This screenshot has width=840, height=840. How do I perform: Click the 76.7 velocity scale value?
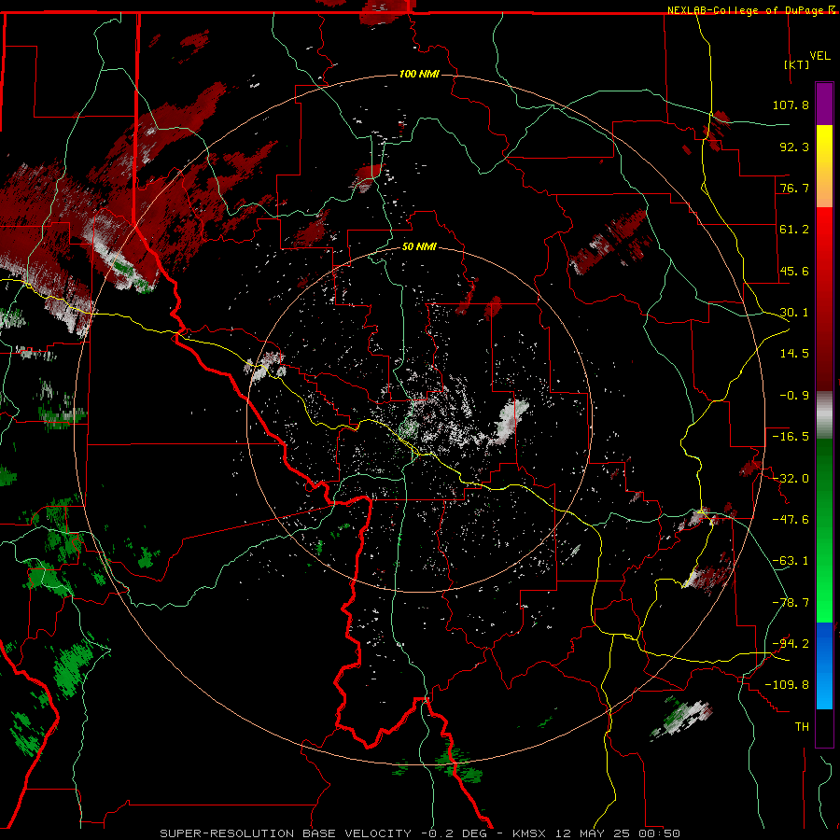coord(794,188)
